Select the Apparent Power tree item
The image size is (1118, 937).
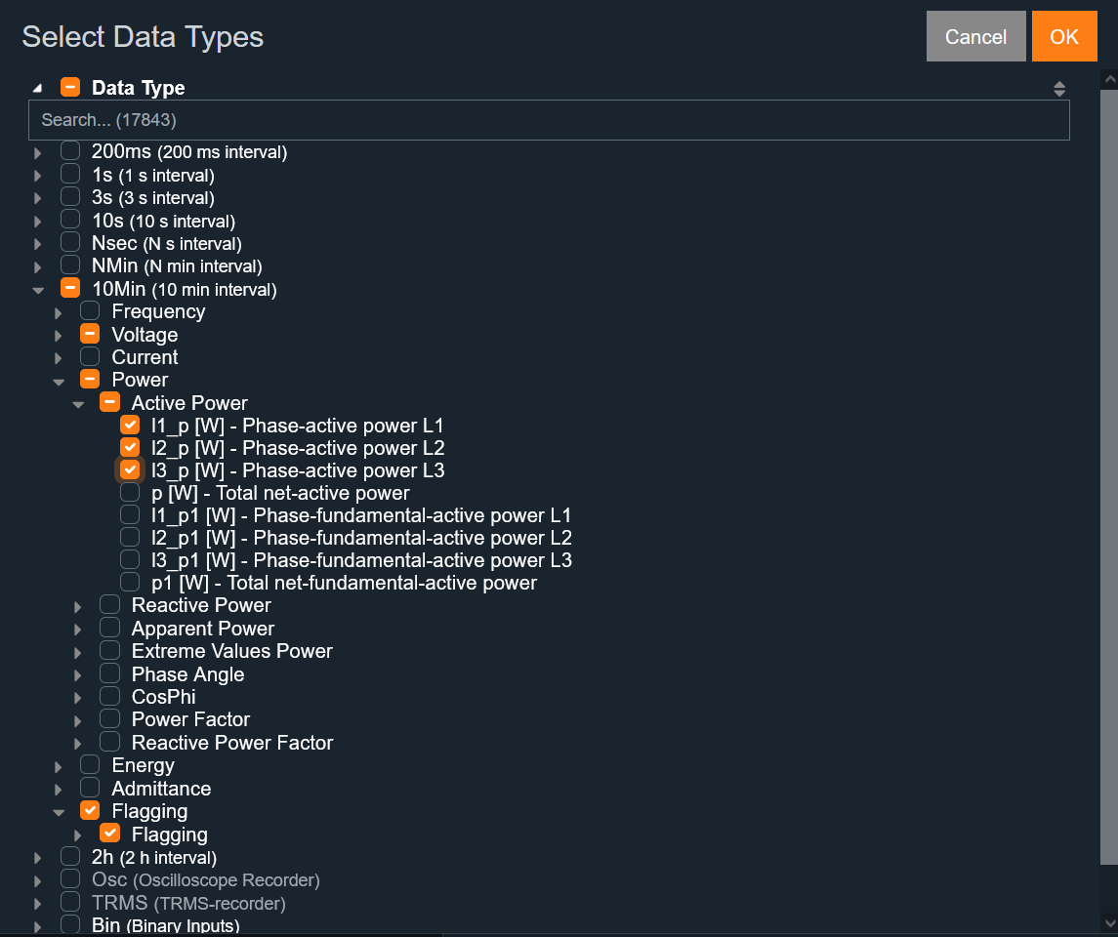(203, 629)
